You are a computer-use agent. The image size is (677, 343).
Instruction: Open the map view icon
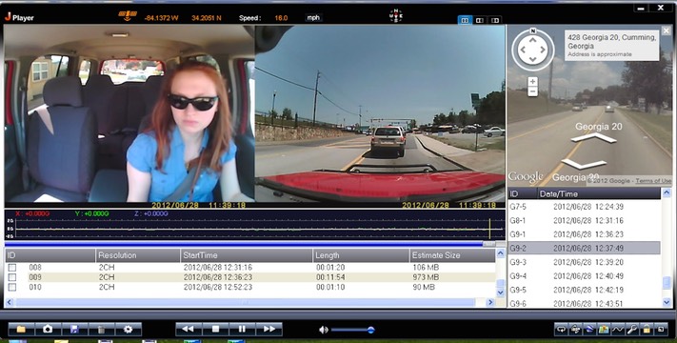[604, 330]
